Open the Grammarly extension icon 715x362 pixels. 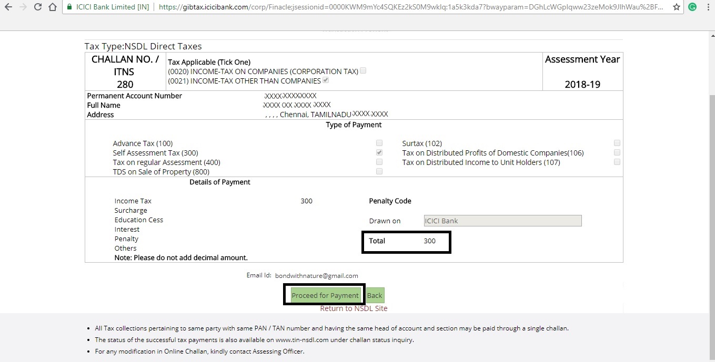(692, 7)
